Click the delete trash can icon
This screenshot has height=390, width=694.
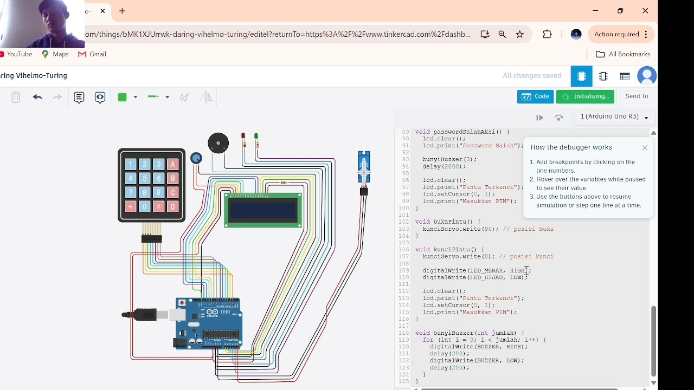click(x=16, y=97)
